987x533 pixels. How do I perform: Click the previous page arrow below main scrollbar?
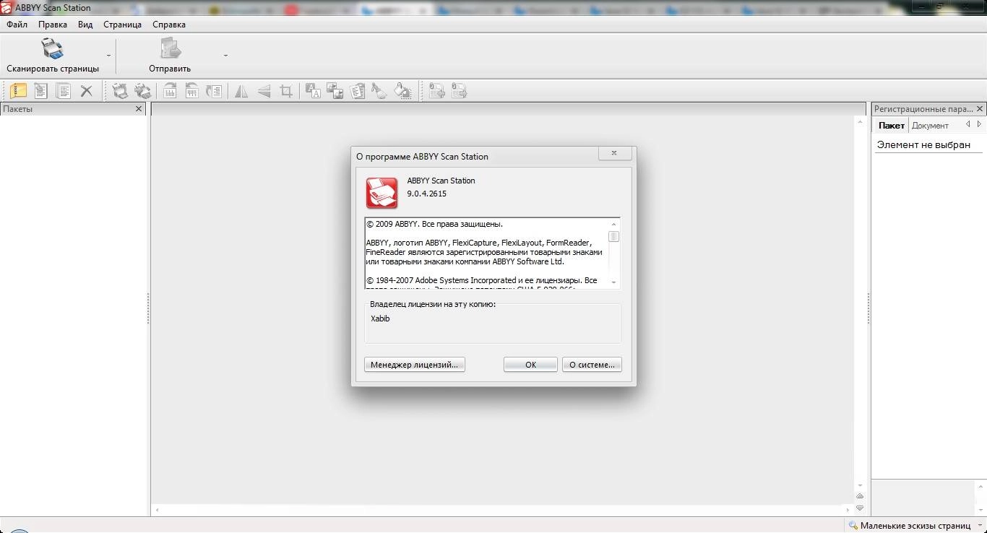coord(860,496)
